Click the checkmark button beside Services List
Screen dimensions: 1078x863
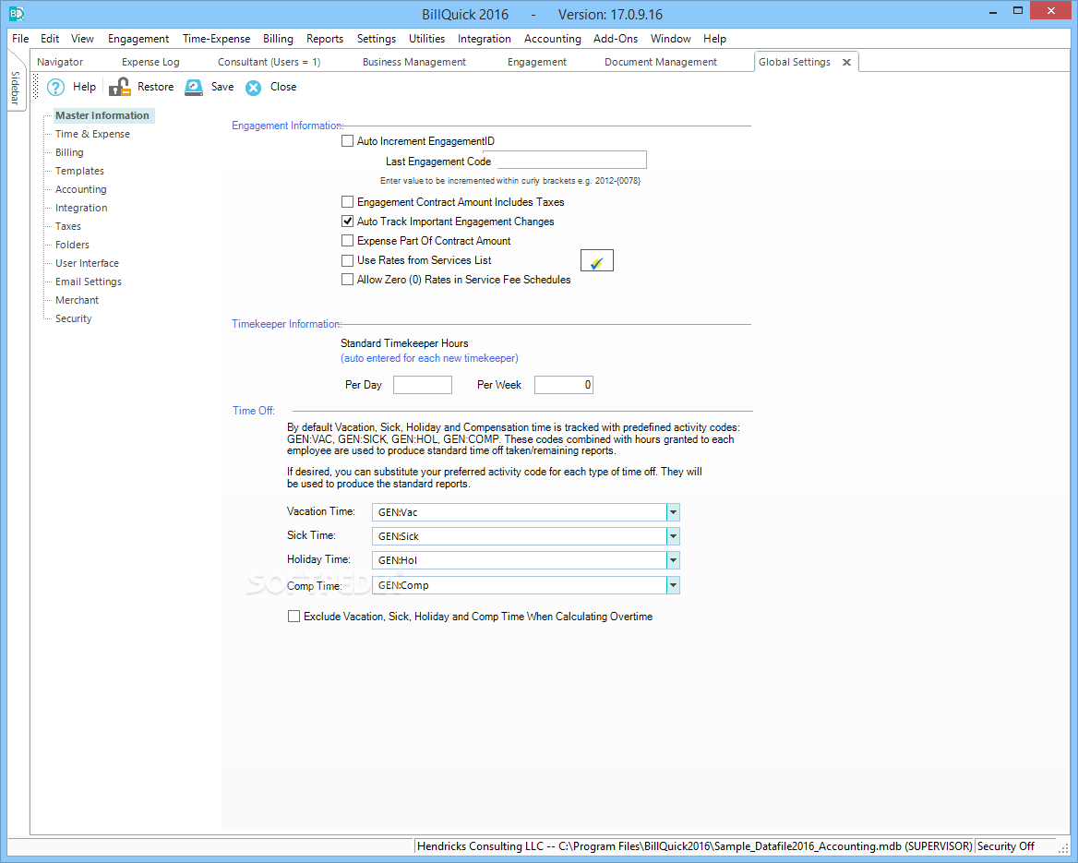pos(597,260)
